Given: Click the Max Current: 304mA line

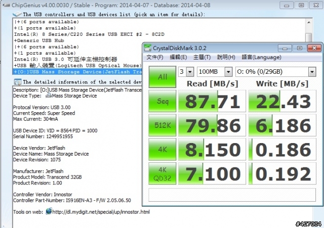Looking at the screenshot, I should tap(35, 119).
